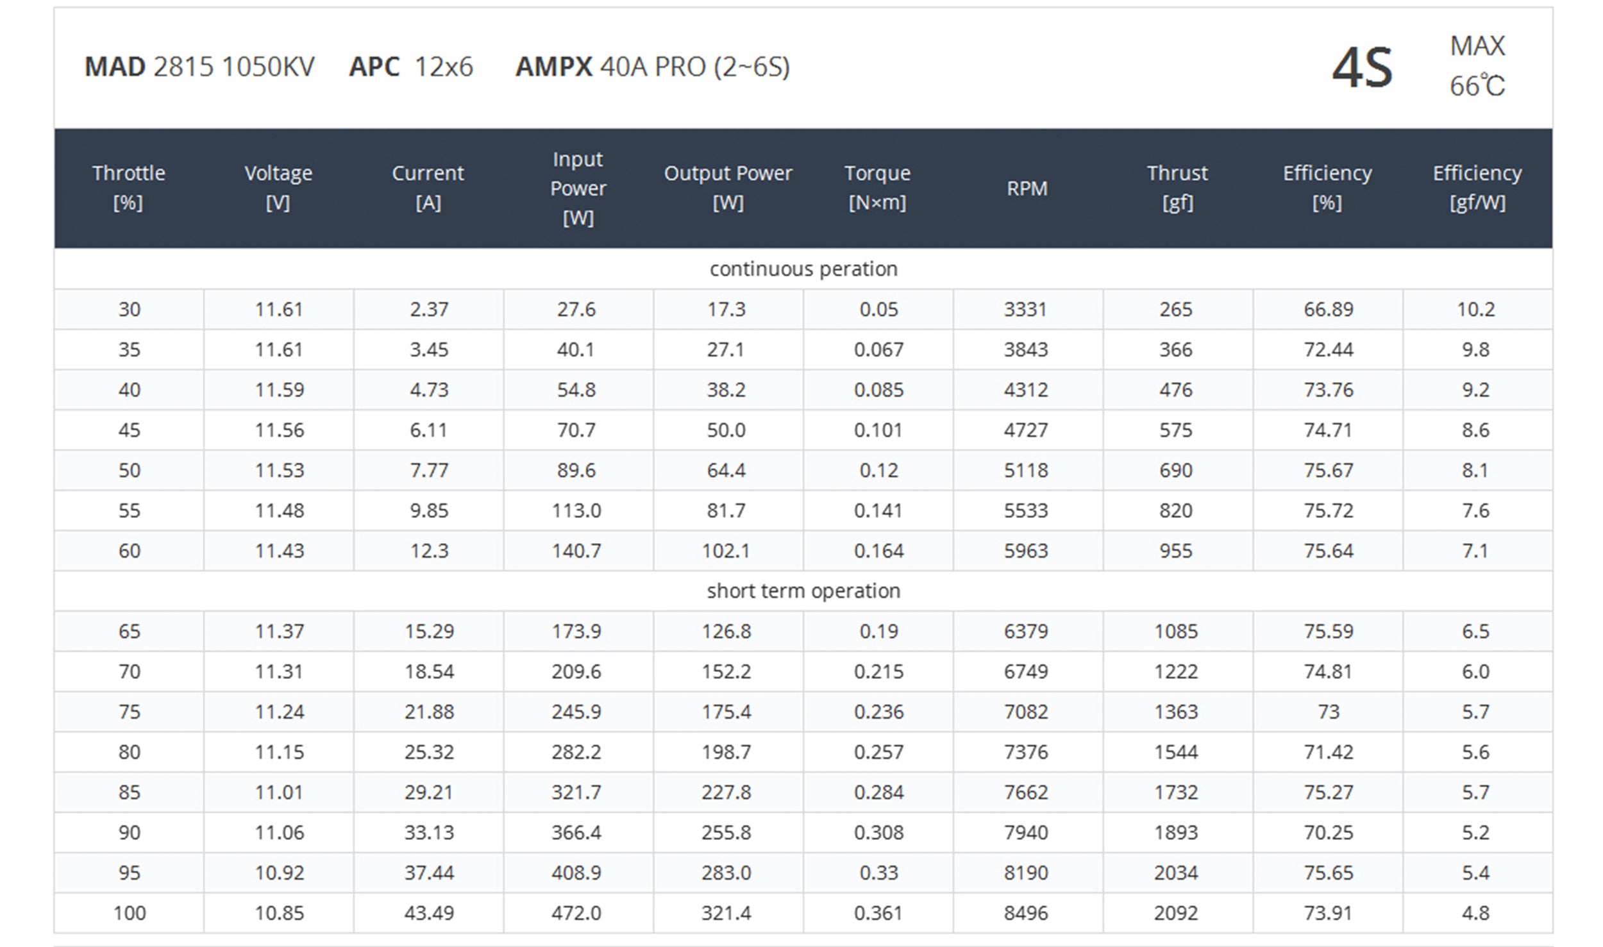
Task: Click the short term operation section row
Action: [x=803, y=591]
